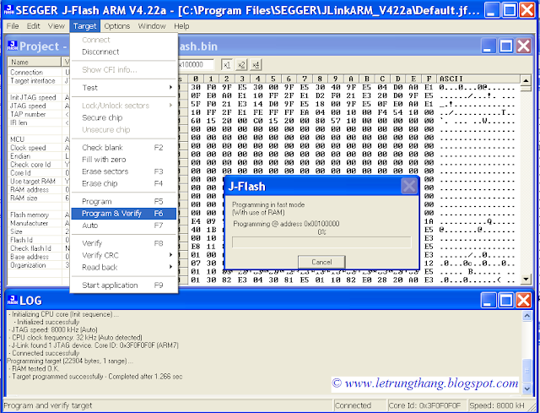Choose Start application (F9)

123,285
